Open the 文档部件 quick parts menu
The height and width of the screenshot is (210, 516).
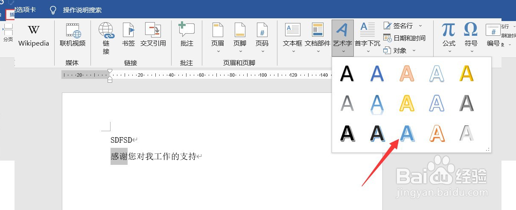pyautogui.click(x=318, y=38)
